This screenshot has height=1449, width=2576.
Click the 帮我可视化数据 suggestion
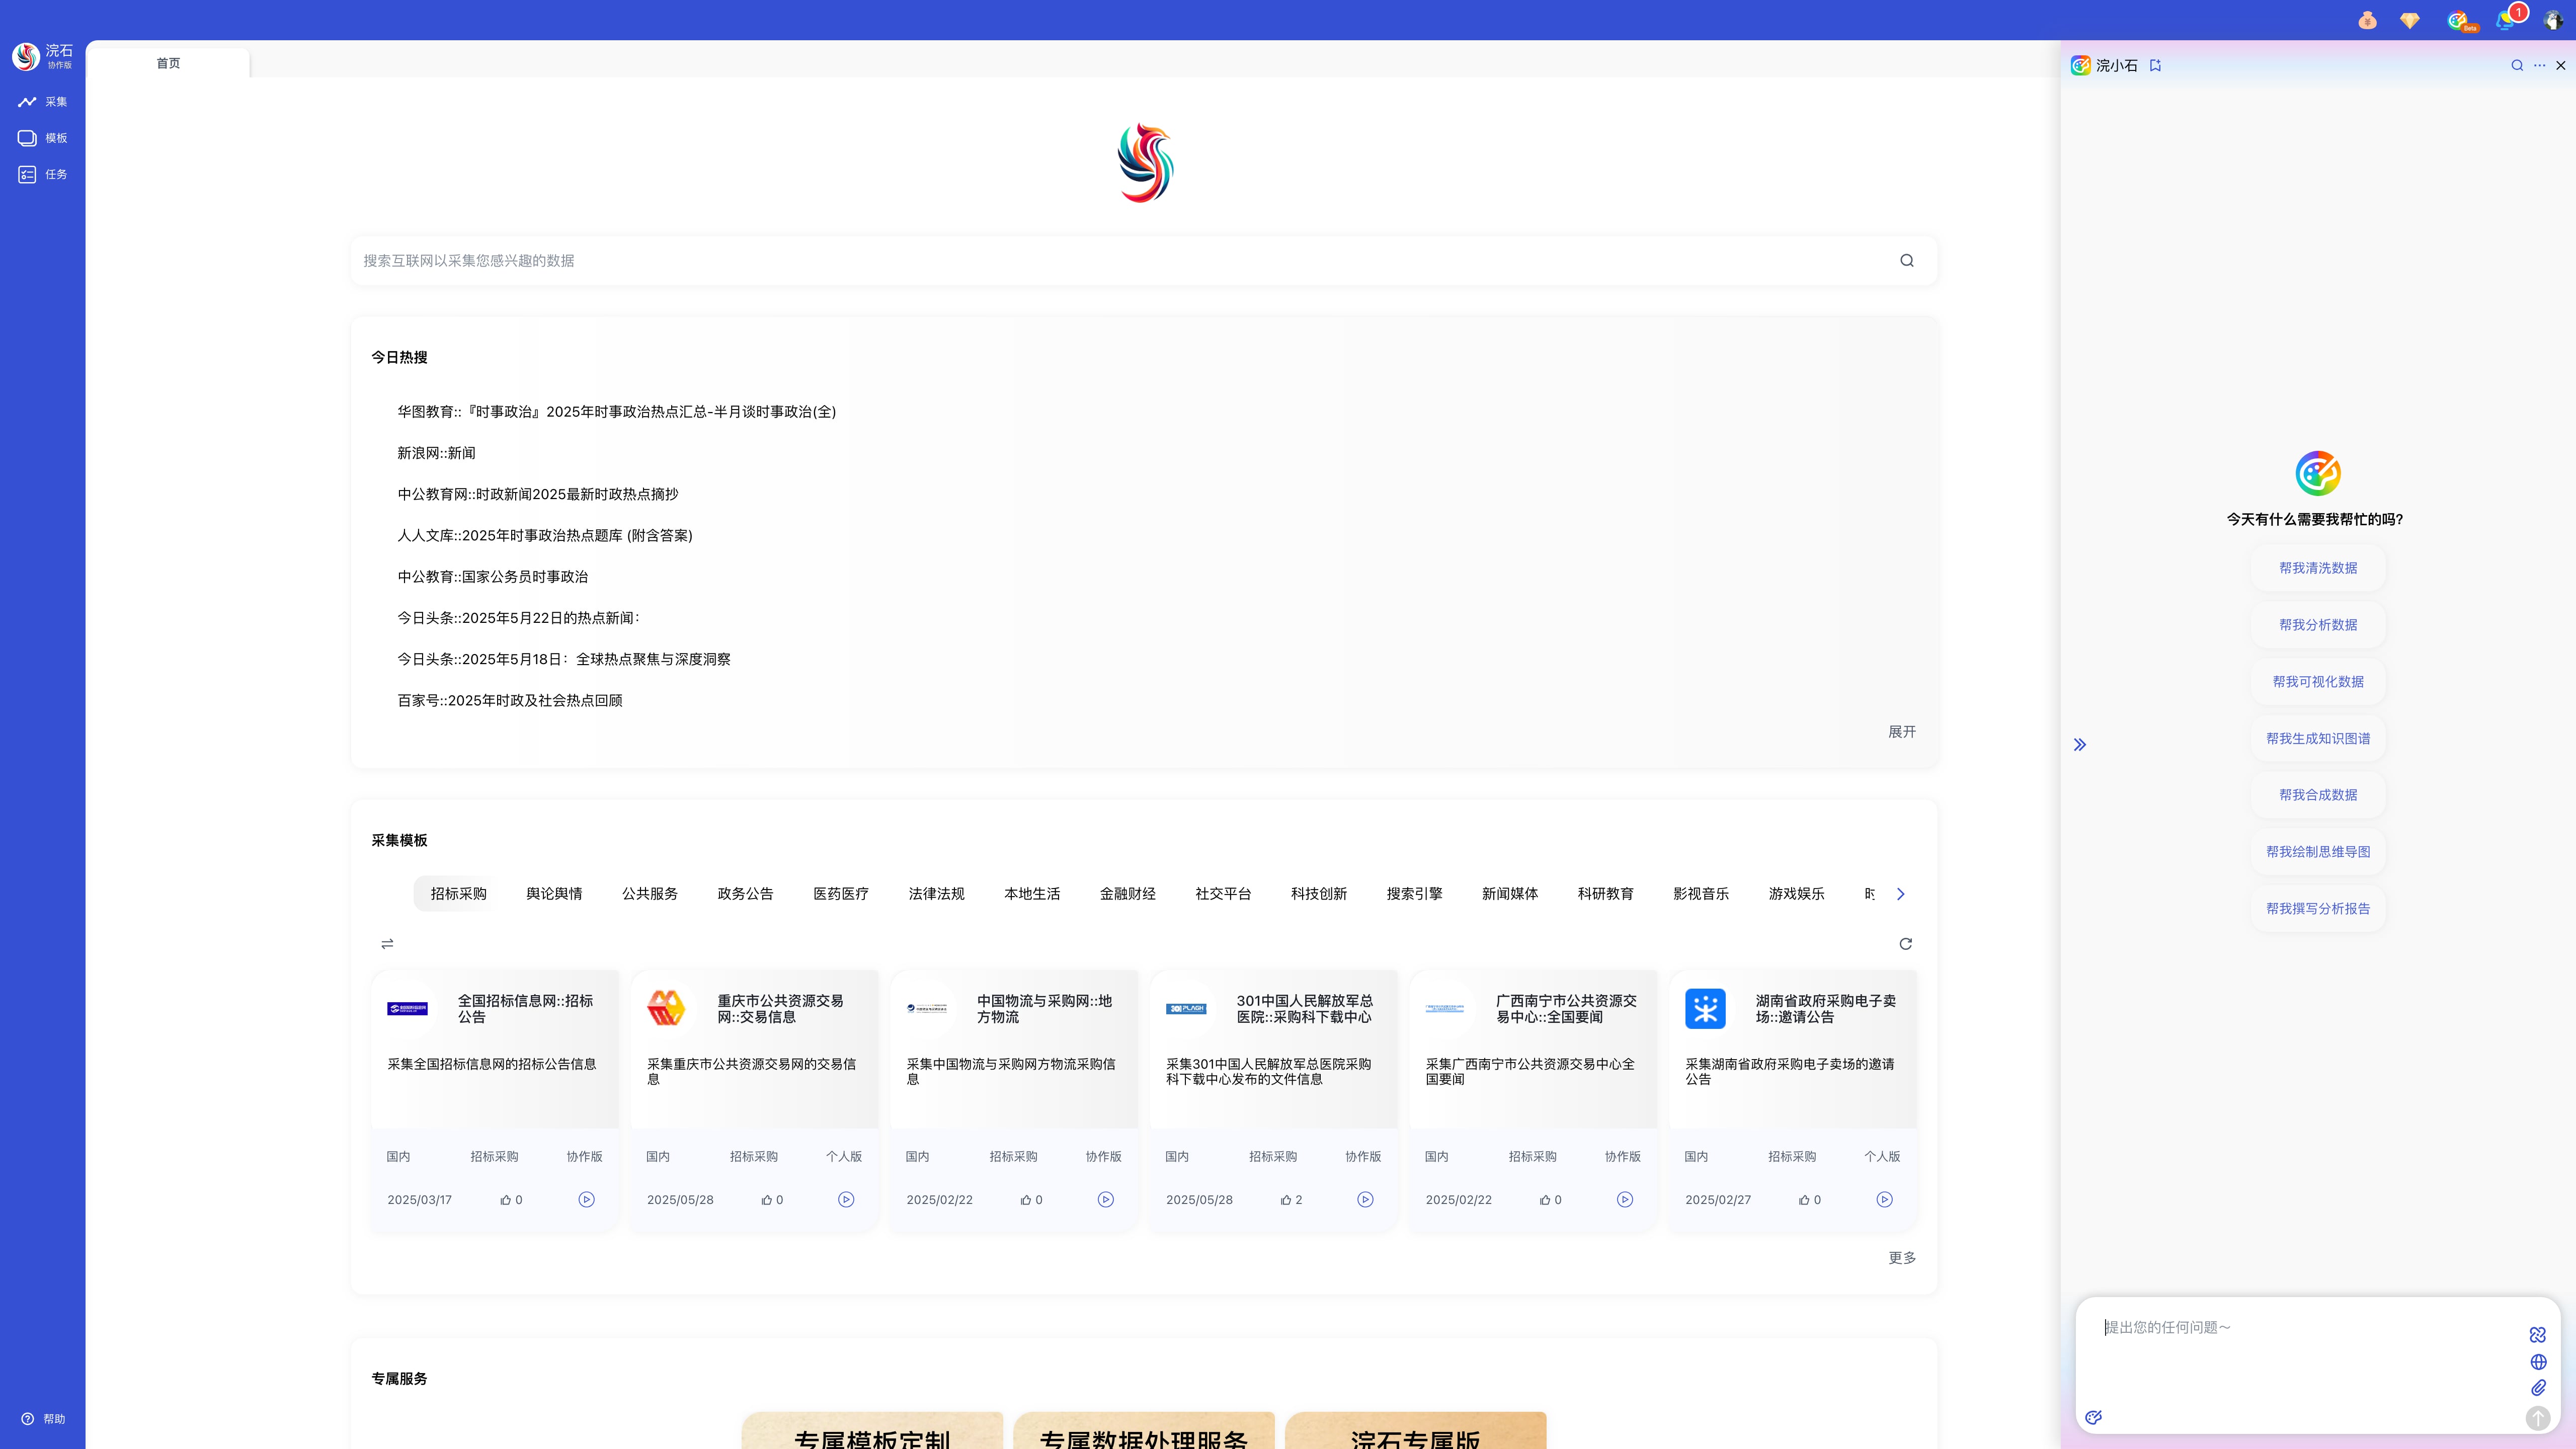click(x=2318, y=682)
